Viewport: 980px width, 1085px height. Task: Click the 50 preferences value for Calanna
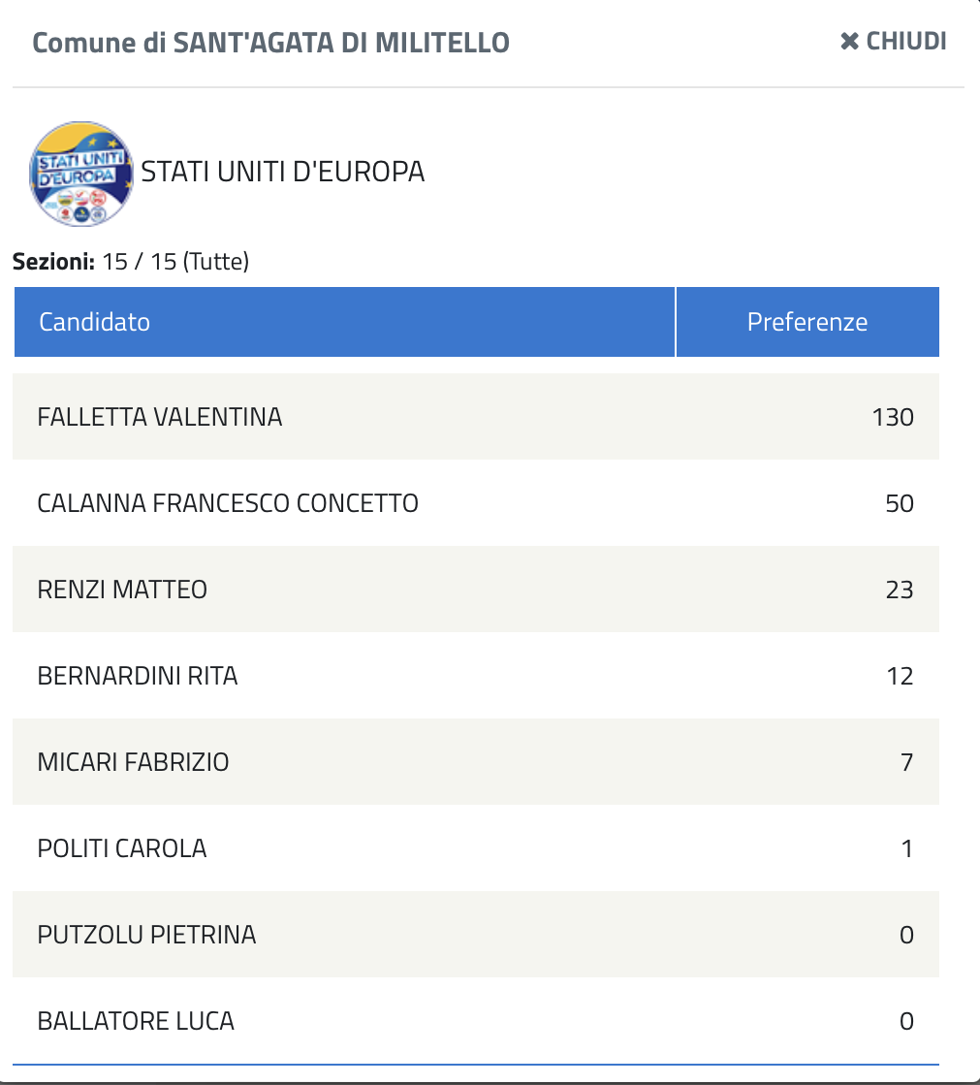click(x=899, y=503)
